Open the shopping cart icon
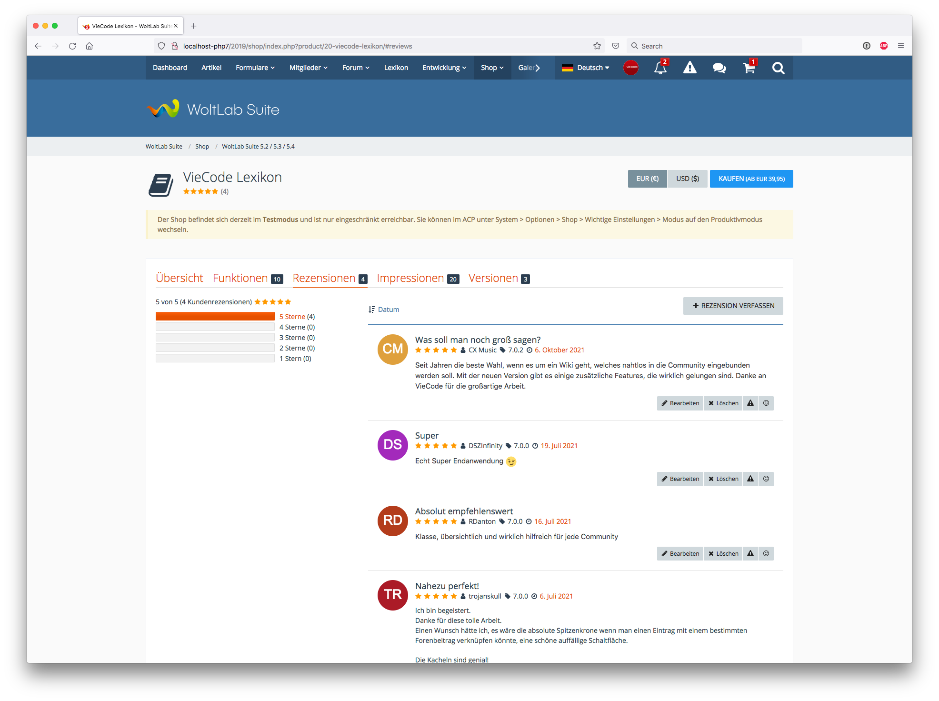 point(749,68)
